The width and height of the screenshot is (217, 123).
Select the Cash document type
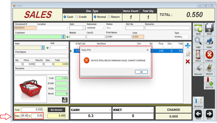pos(64,17)
